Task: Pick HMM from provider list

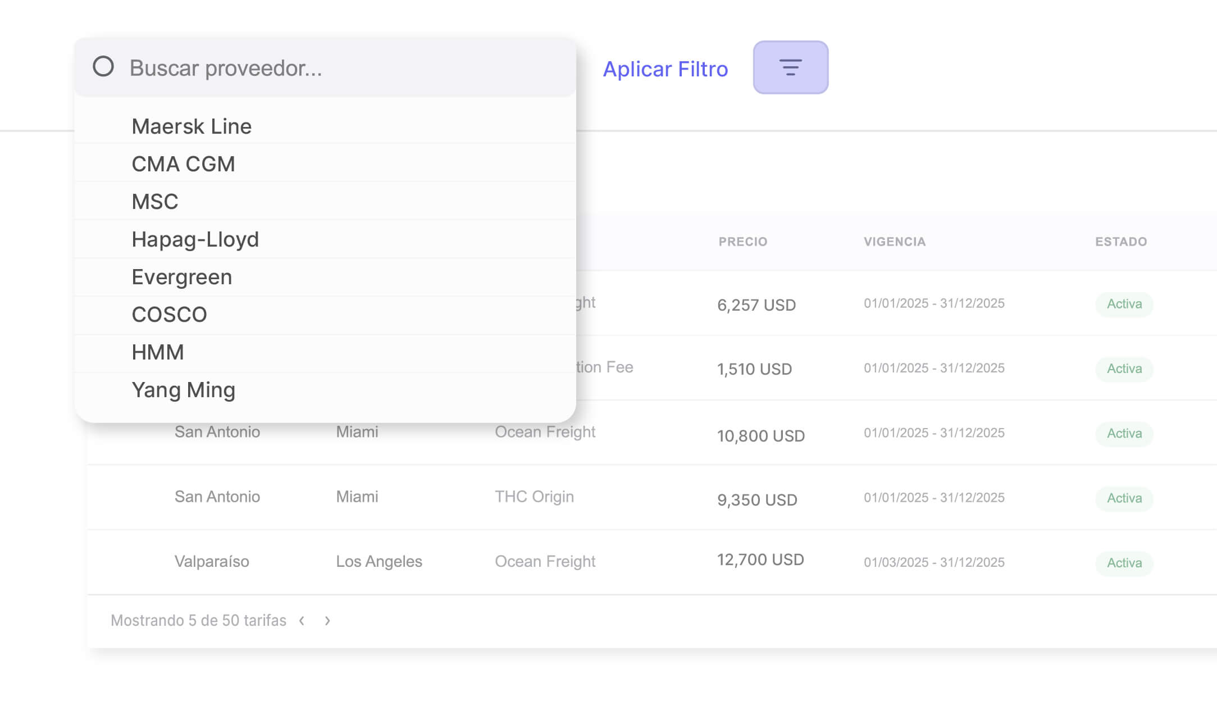Action: (158, 352)
